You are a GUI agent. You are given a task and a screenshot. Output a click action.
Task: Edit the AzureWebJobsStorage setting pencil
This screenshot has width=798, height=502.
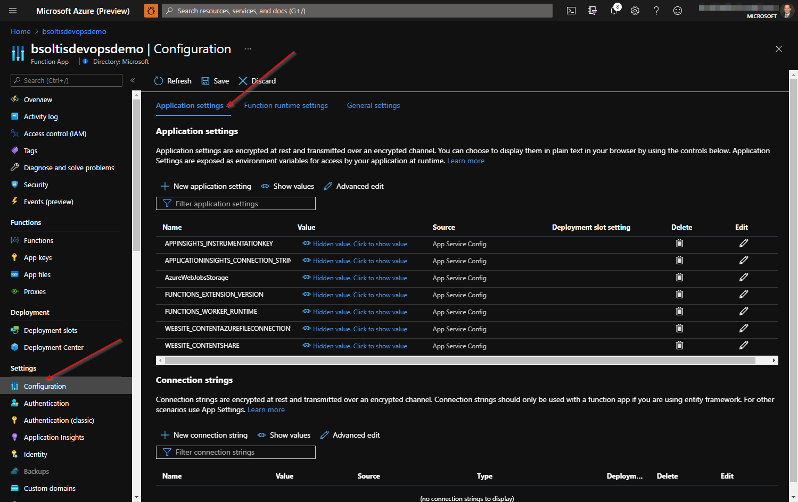pyautogui.click(x=744, y=278)
